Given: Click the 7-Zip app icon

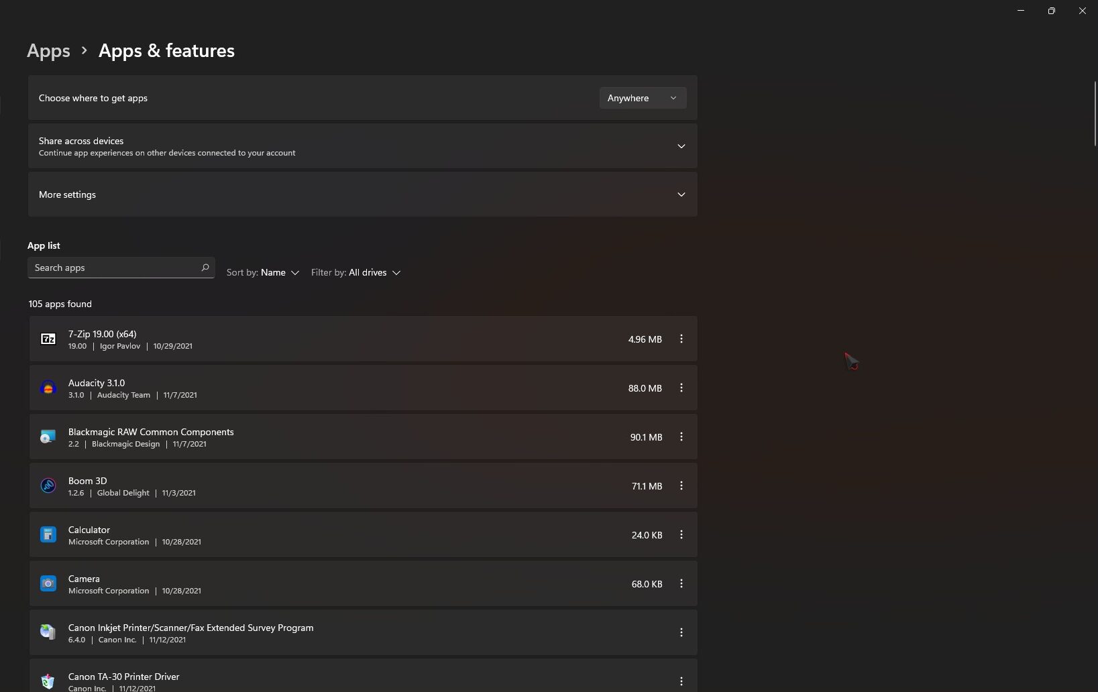Looking at the screenshot, I should [48, 339].
